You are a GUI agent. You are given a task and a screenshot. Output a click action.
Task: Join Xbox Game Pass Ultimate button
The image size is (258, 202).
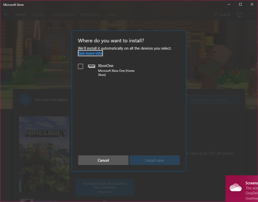tap(105, 187)
